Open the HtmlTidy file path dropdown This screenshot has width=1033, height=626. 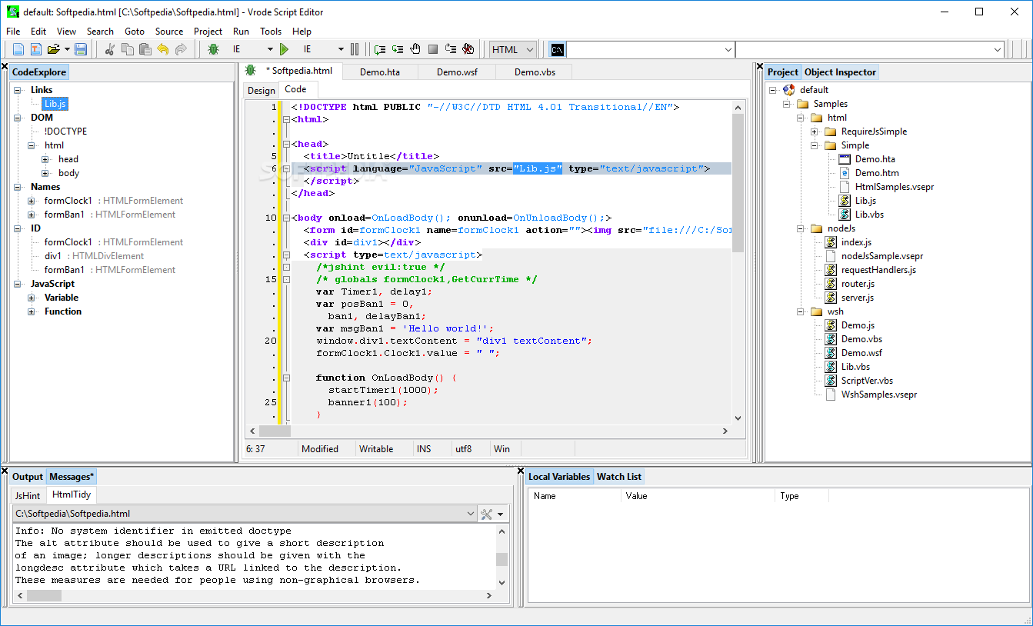471,514
